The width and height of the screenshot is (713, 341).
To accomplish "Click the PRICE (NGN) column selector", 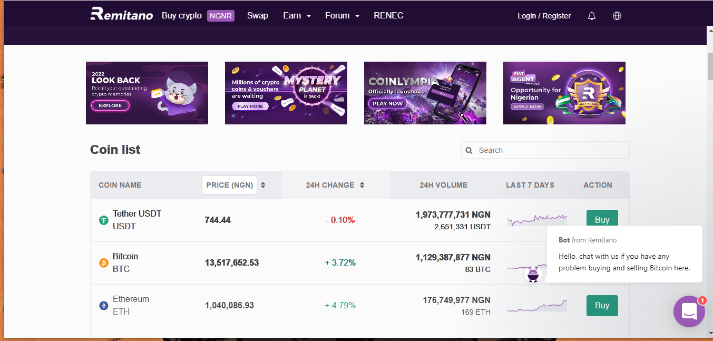I will (x=229, y=185).
